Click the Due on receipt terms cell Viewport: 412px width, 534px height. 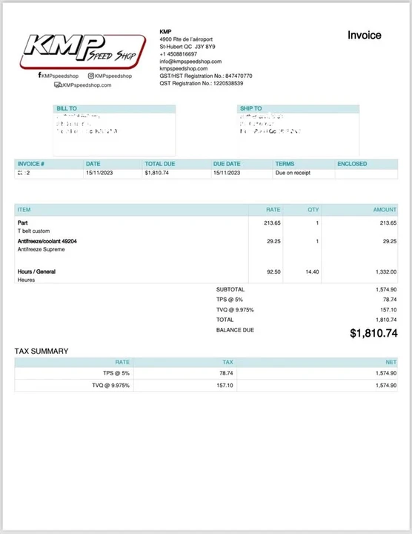click(293, 173)
